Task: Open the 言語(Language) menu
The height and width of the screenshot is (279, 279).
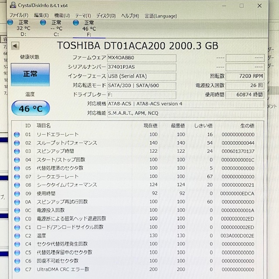Action: tap(161, 16)
